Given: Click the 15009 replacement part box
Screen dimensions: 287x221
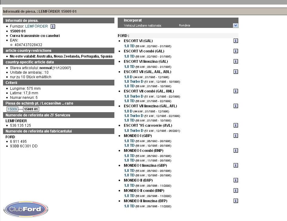Looking at the screenshot, I should tap(12, 109).
